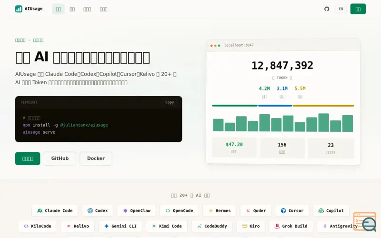
Task: Click the tallest bar in the chart
Action: click(x=324, y=123)
